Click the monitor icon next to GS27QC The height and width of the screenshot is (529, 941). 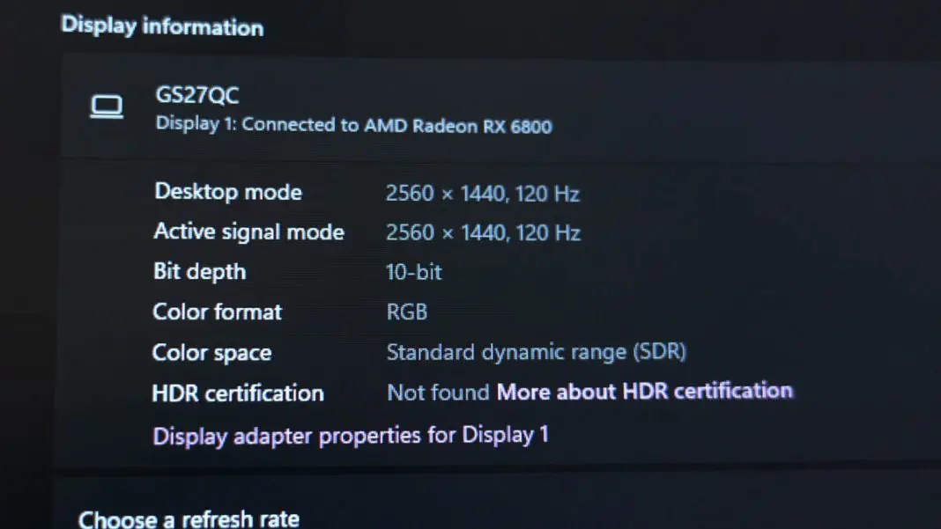click(x=107, y=106)
